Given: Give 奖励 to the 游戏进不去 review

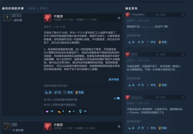Looking at the screenshot, I should [x=163, y=42].
